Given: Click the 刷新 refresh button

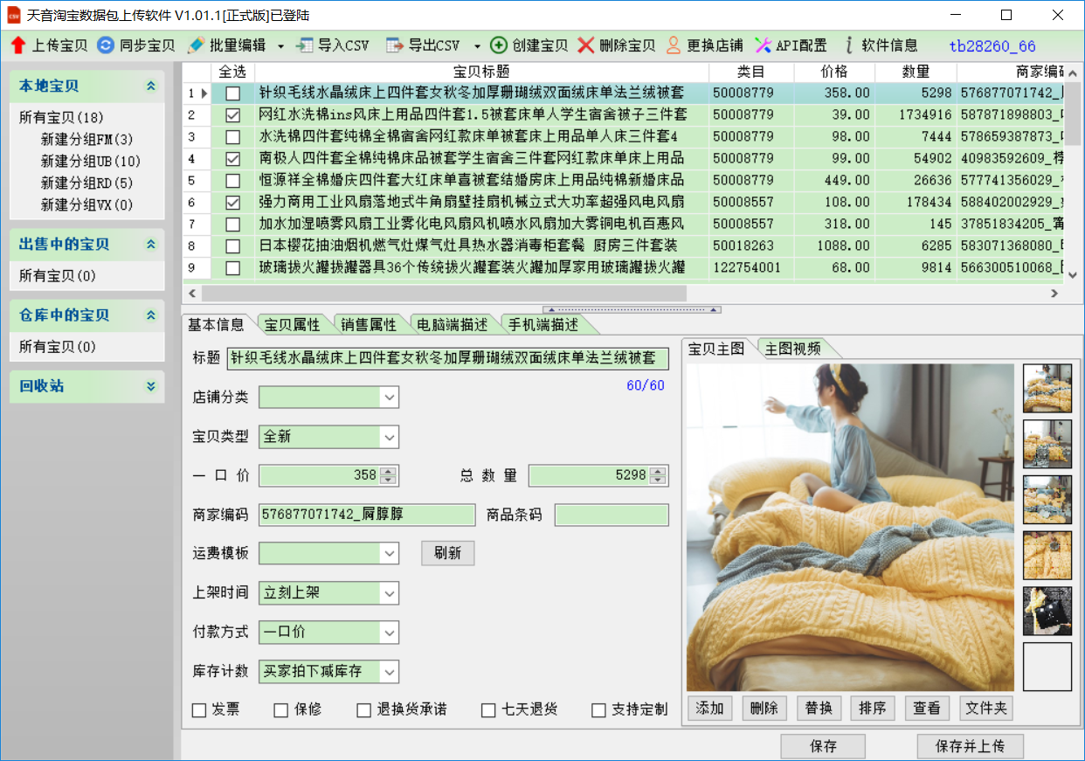Looking at the screenshot, I should (447, 553).
